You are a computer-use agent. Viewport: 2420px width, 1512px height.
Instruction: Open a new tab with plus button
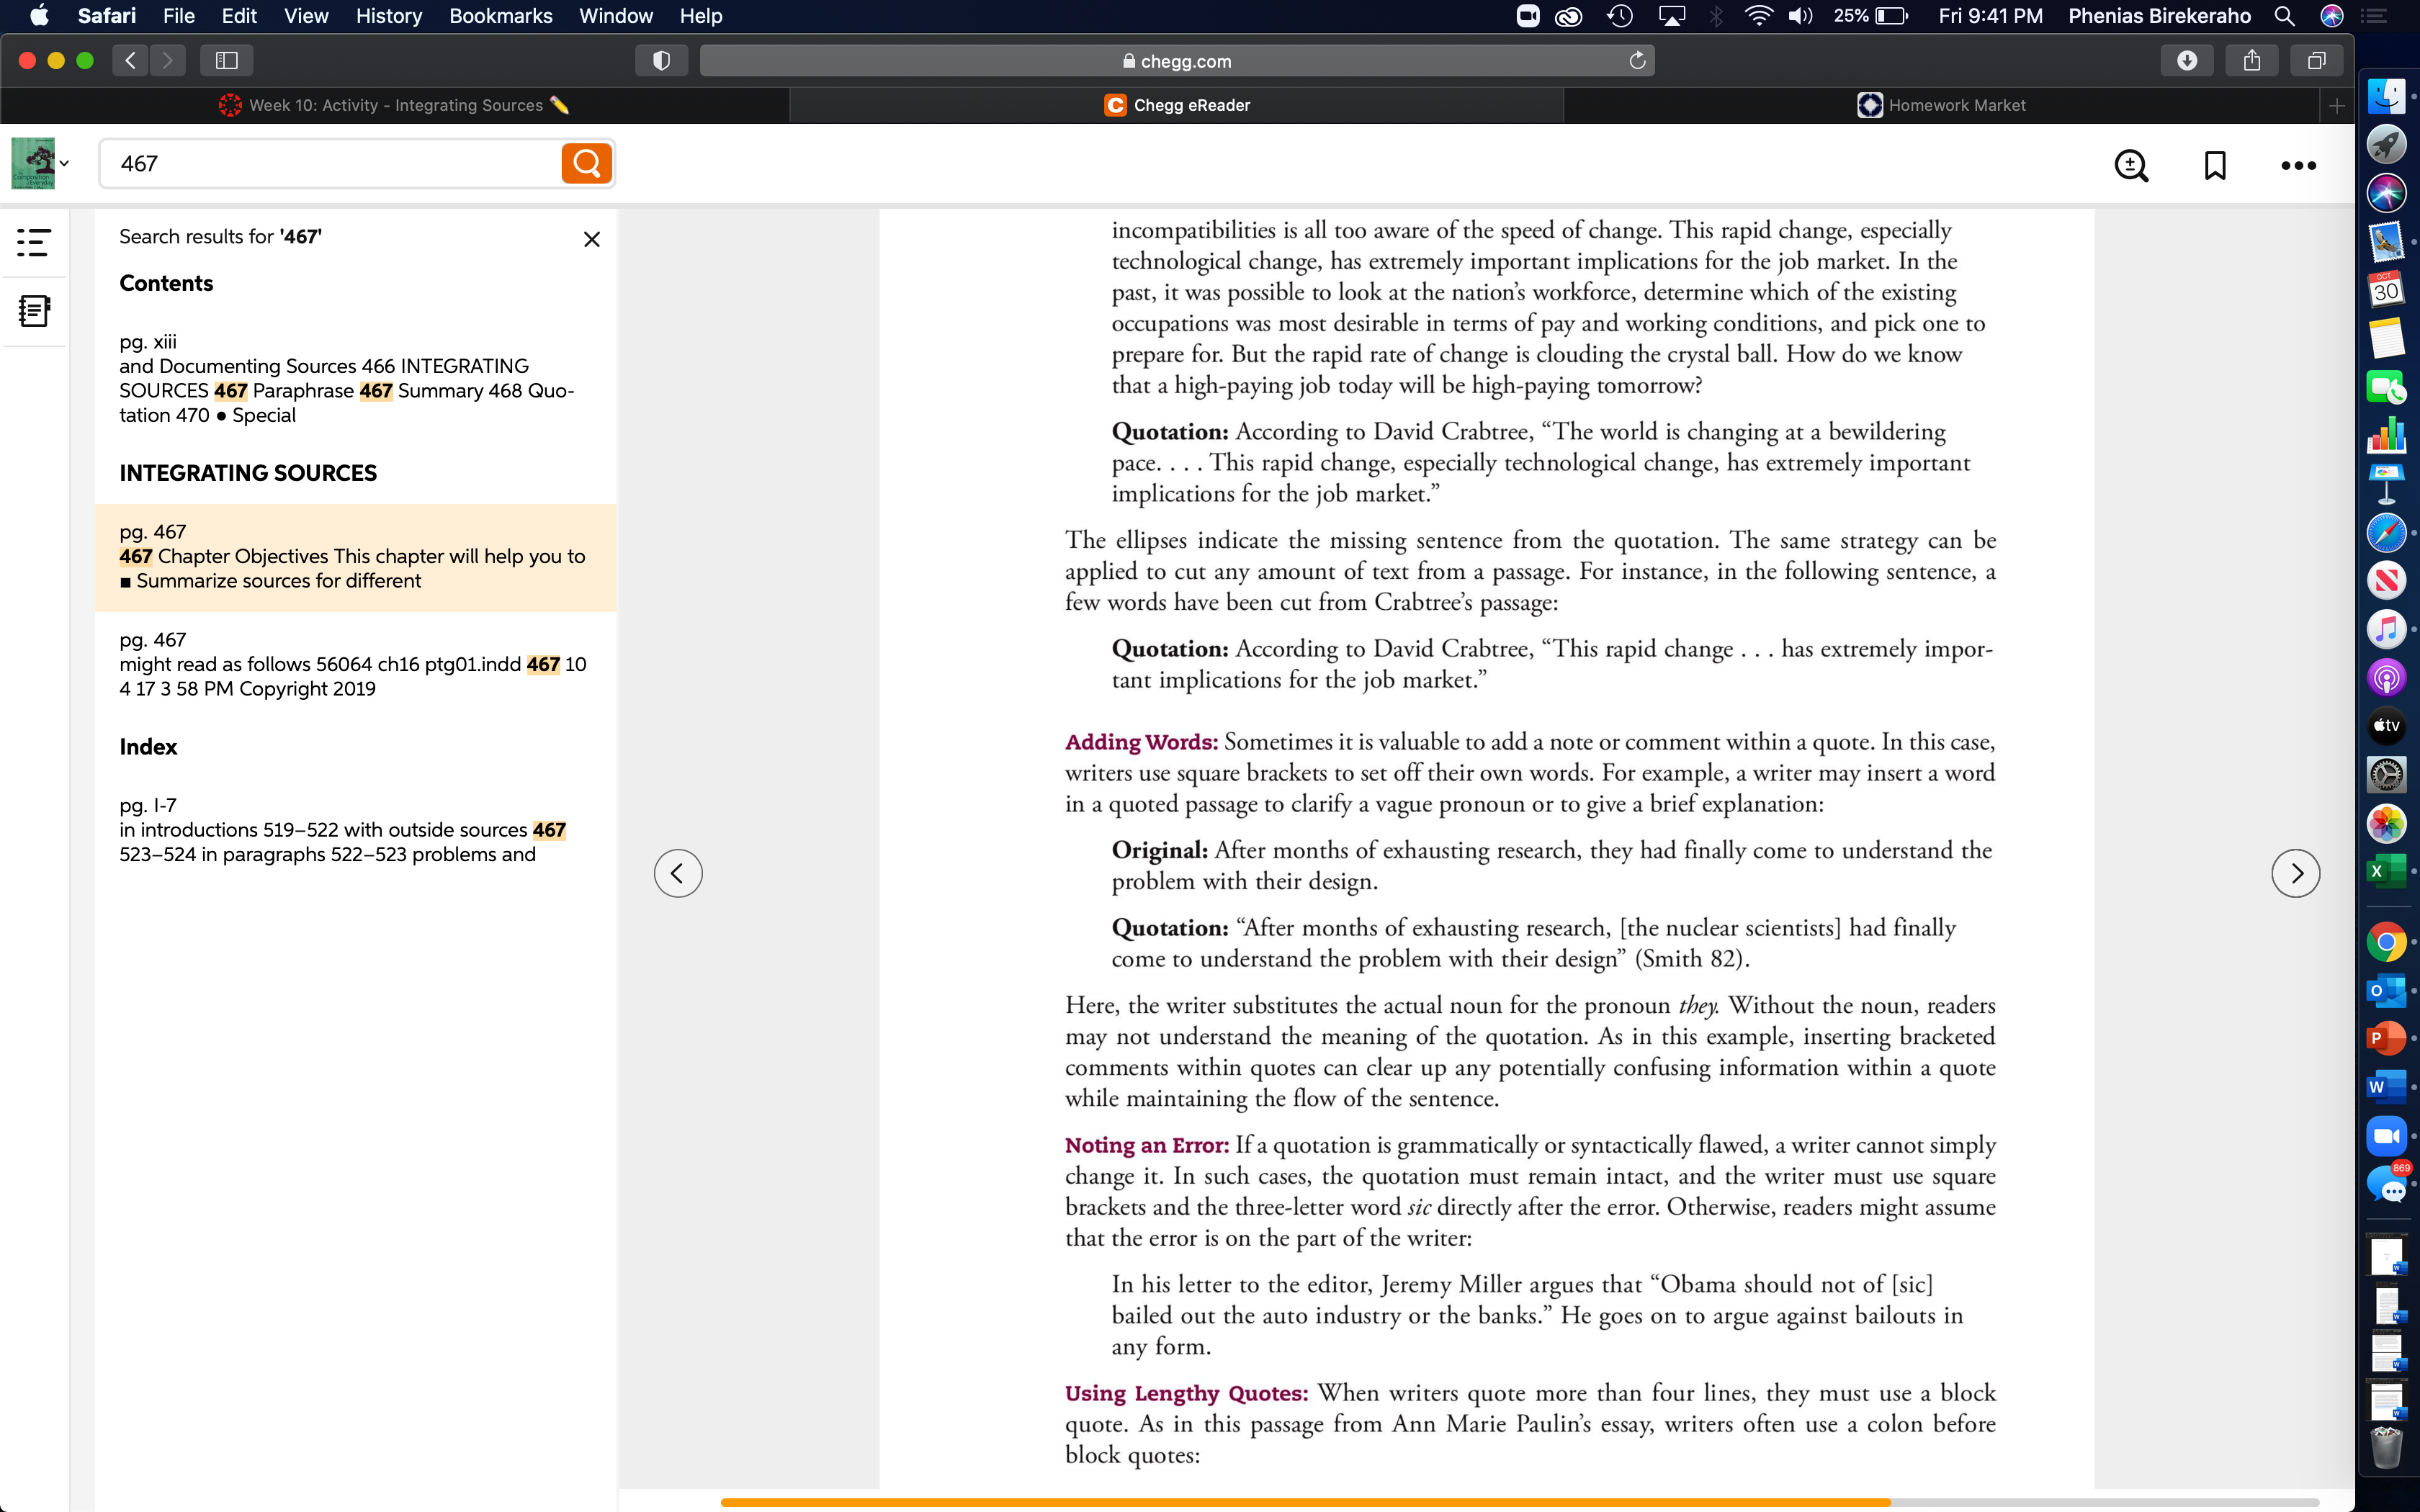(2336, 105)
